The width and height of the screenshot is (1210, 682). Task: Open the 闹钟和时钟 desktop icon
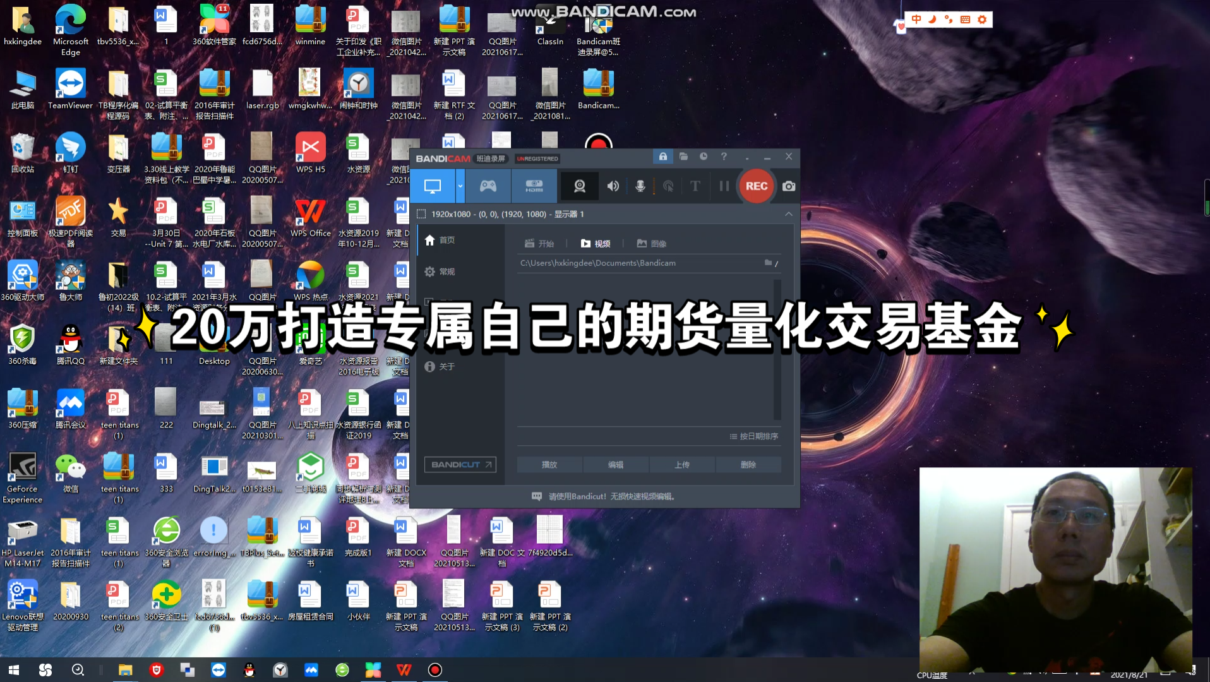pos(358,90)
